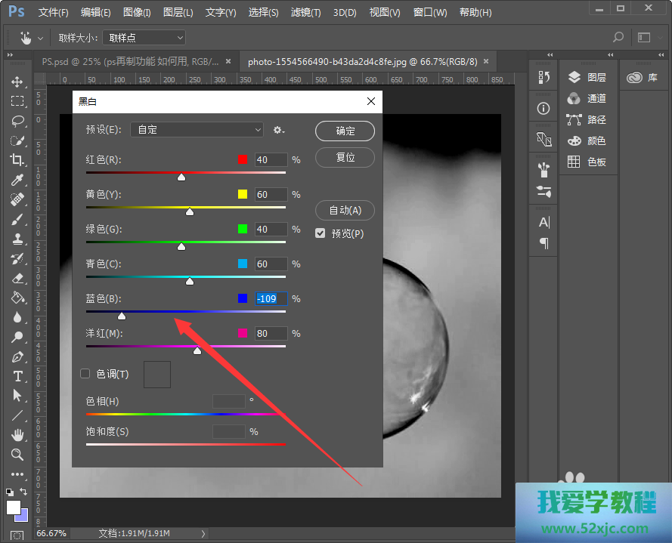Viewport: 672px width, 543px height.
Task: Expand the 预设 preset dropdown
Action: coord(197,130)
